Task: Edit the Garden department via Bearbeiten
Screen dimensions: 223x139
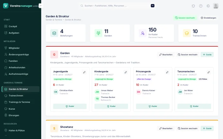Action: (x=166, y=55)
